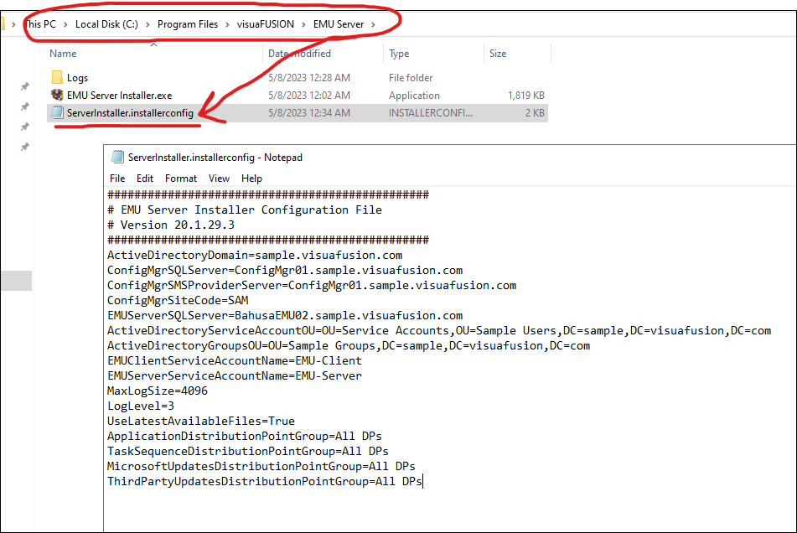The width and height of the screenshot is (797, 533).
Task: Navigate to visuaFUSION breadcrumb
Action: (266, 24)
